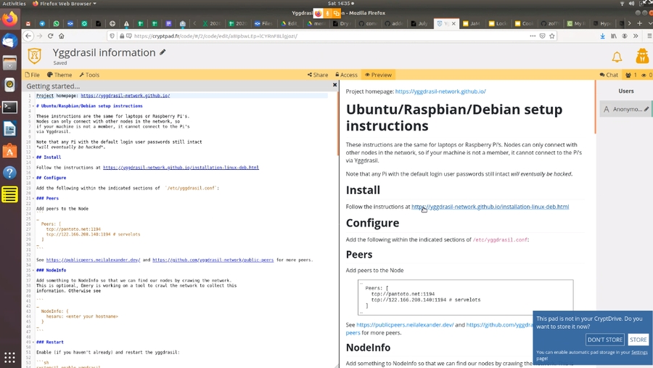Open the notifications bell
653x368 pixels.
coord(617,57)
